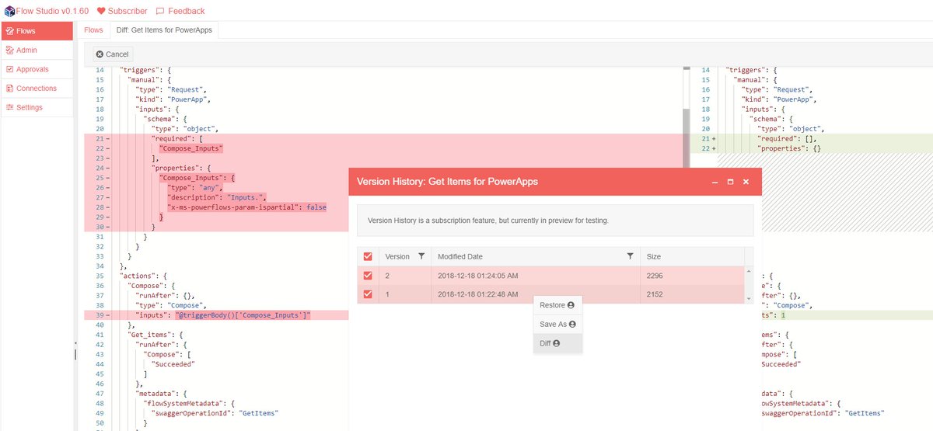The width and height of the screenshot is (933, 431).
Task: Click the Connections sidebar icon
Action: tap(9, 89)
